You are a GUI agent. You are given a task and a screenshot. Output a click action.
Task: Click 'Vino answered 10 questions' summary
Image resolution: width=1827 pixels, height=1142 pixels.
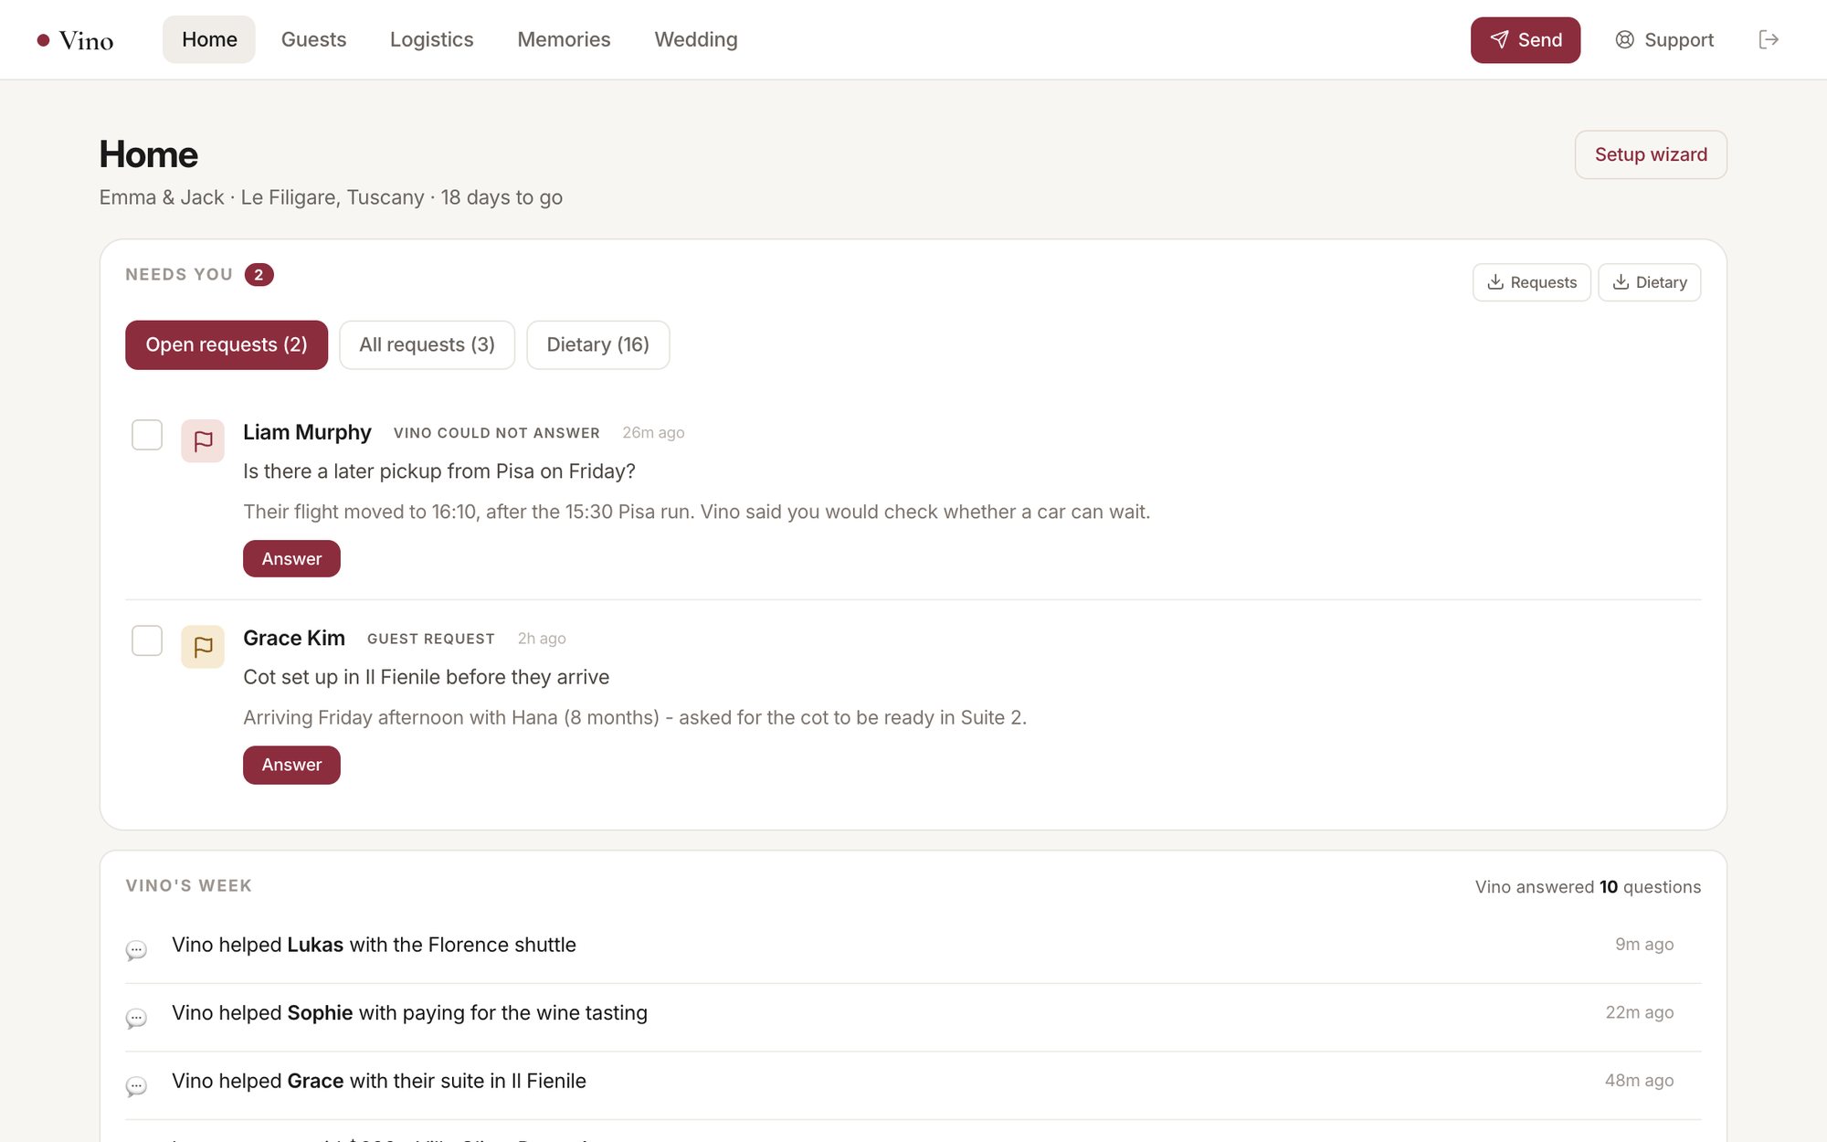click(1588, 887)
